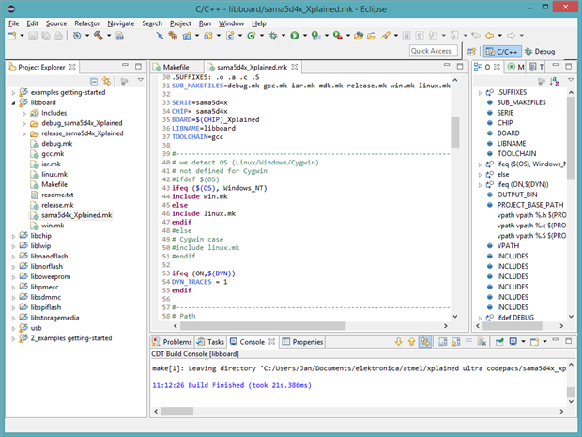The width and height of the screenshot is (582, 437).
Task: Click in the Quick Access field
Action: tap(434, 51)
